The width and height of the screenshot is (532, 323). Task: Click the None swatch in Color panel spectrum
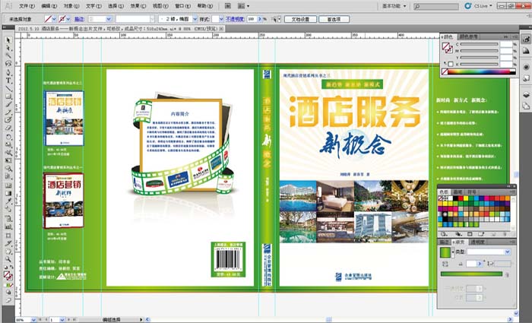[x=444, y=71]
